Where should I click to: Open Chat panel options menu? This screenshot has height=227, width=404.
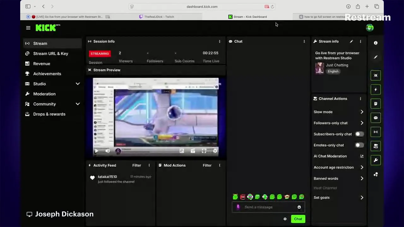point(304,41)
